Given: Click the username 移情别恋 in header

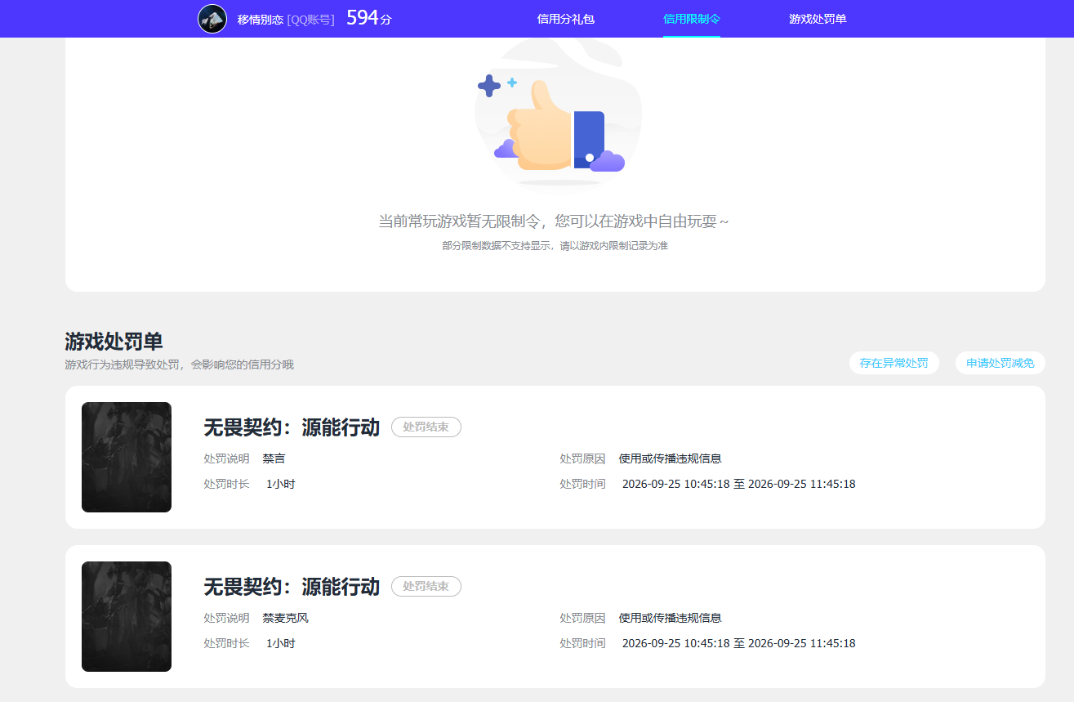Looking at the screenshot, I should tap(261, 19).
